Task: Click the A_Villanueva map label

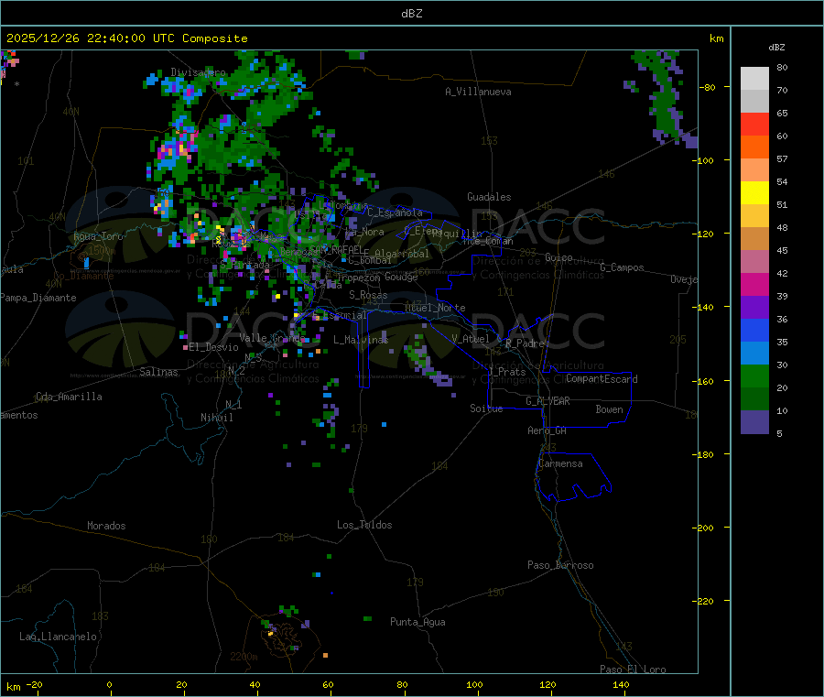Action: coord(478,92)
